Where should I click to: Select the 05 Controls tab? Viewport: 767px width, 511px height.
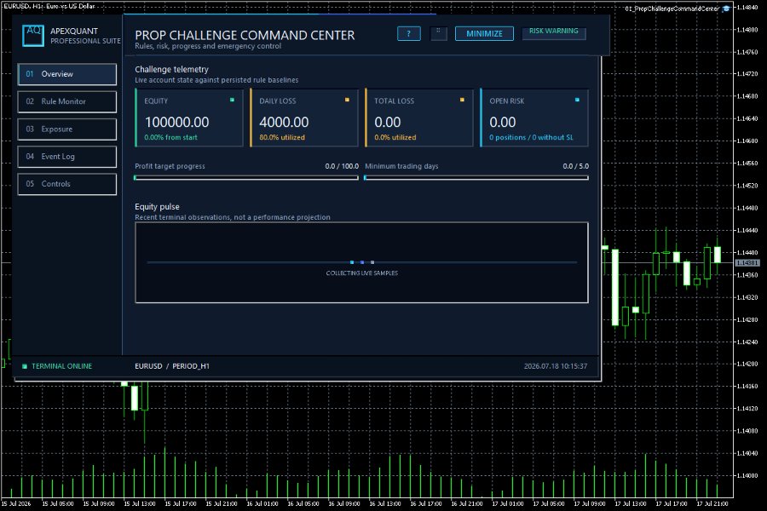point(67,184)
